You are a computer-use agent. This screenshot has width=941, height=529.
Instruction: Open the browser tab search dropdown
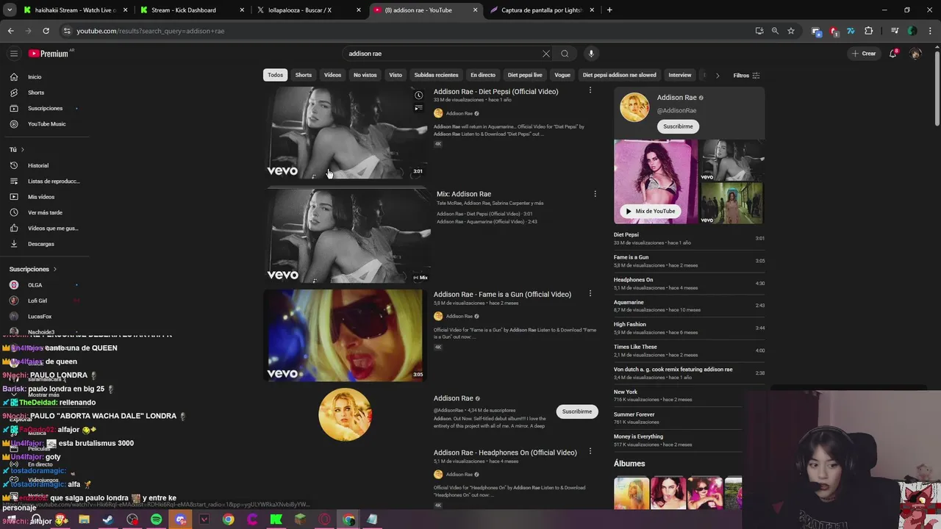(10, 10)
